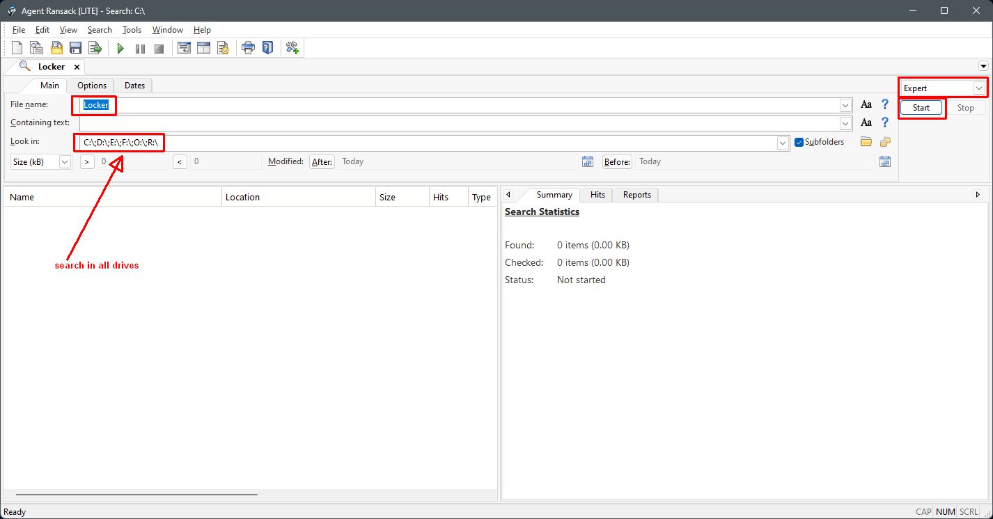Open help for the Containing text field

coord(885,122)
